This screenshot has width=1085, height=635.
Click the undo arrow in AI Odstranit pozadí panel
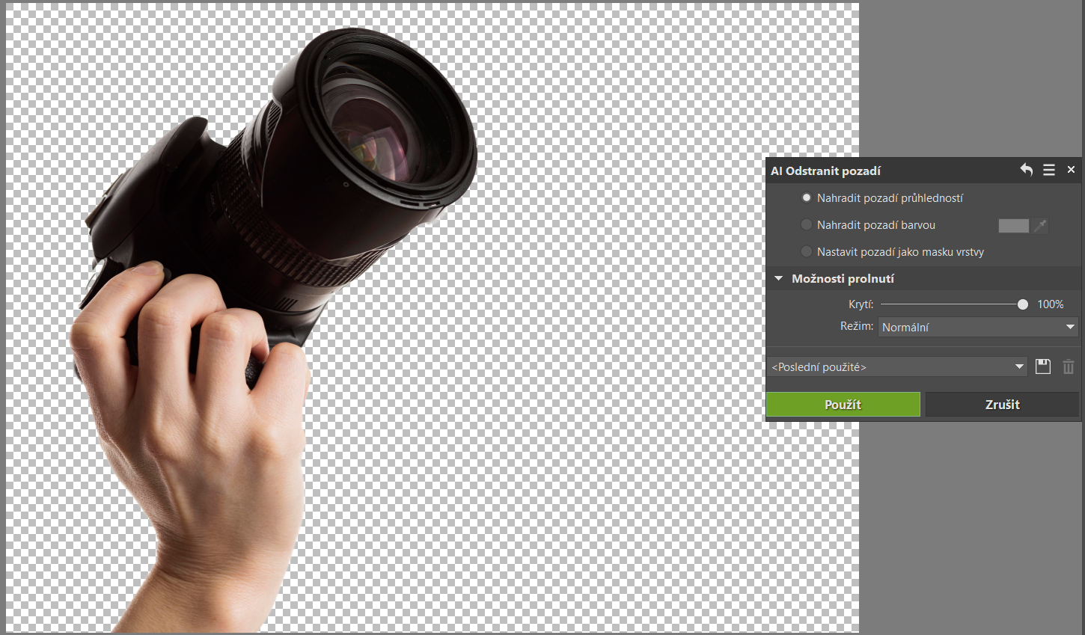tap(1027, 170)
